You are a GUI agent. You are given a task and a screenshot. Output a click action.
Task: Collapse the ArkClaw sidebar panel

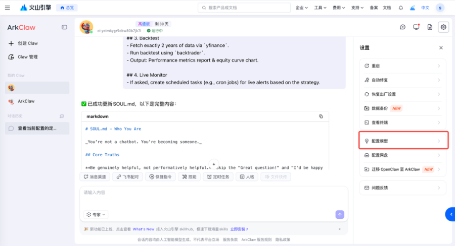[x=64, y=27]
